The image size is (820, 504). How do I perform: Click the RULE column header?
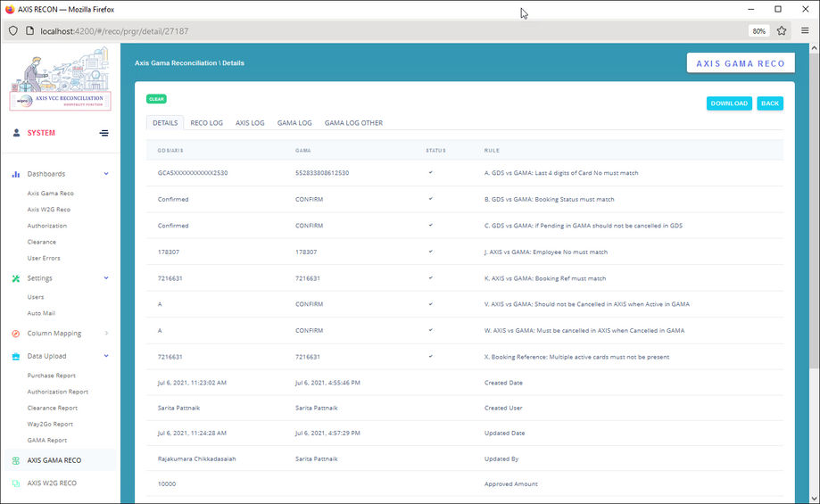click(x=492, y=151)
